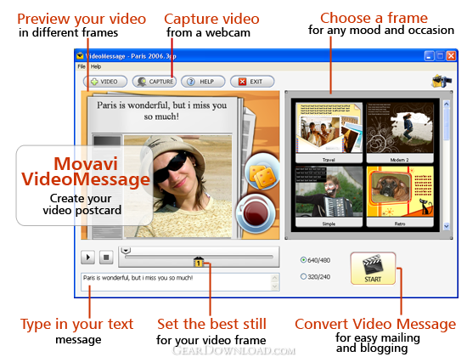The width and height of the screenshot is (467, 357).
Task: Open the HELP toolbar button
Action: click(x=203, y=82)
